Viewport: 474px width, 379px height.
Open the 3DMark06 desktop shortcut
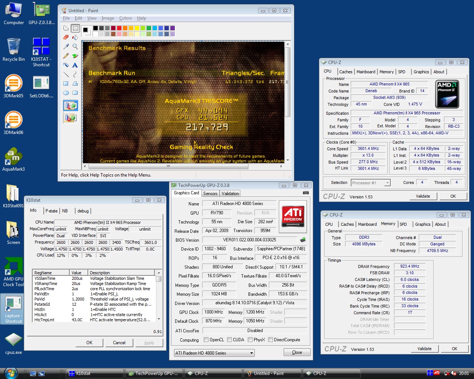13,123
